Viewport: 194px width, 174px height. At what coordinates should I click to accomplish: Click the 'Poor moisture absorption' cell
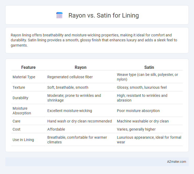pos(149,111)
